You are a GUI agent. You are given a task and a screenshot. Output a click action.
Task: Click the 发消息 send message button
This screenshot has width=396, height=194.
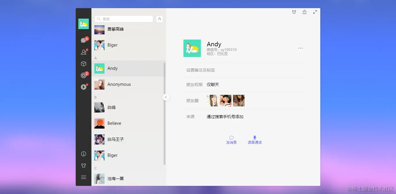tap(231, 140)
